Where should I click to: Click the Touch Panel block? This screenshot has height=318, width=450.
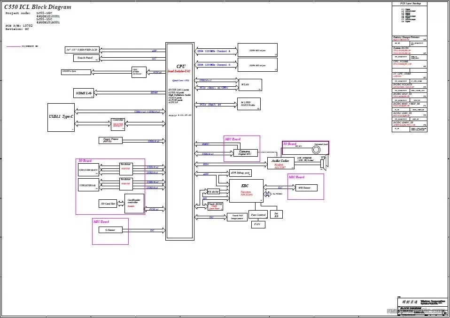[86, 58]
